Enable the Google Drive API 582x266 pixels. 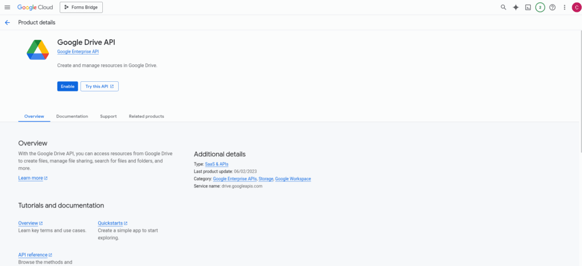point(68,86)
